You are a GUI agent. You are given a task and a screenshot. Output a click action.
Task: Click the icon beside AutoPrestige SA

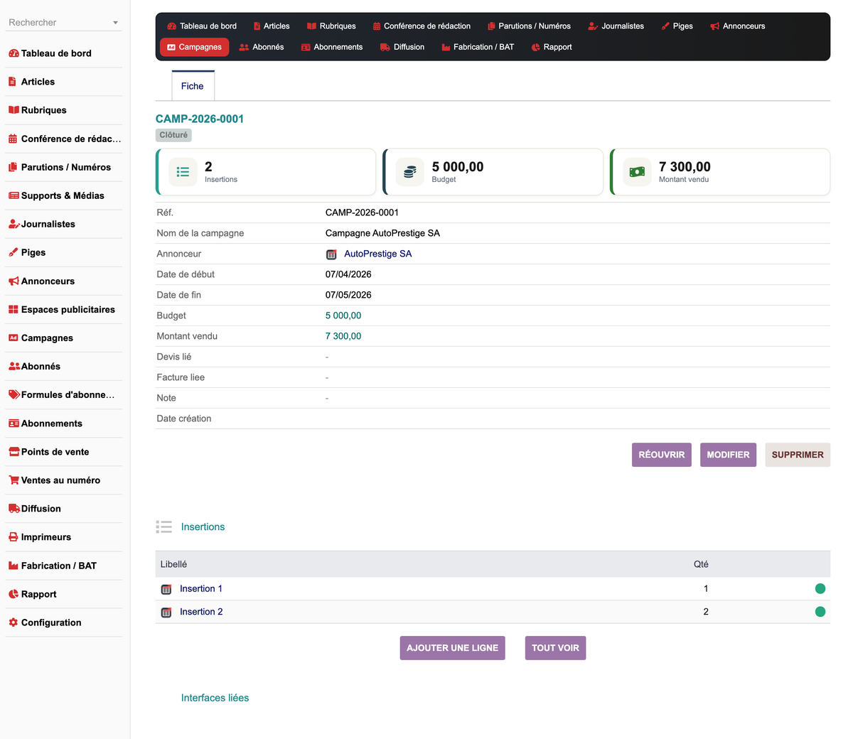tap(331, 254)
